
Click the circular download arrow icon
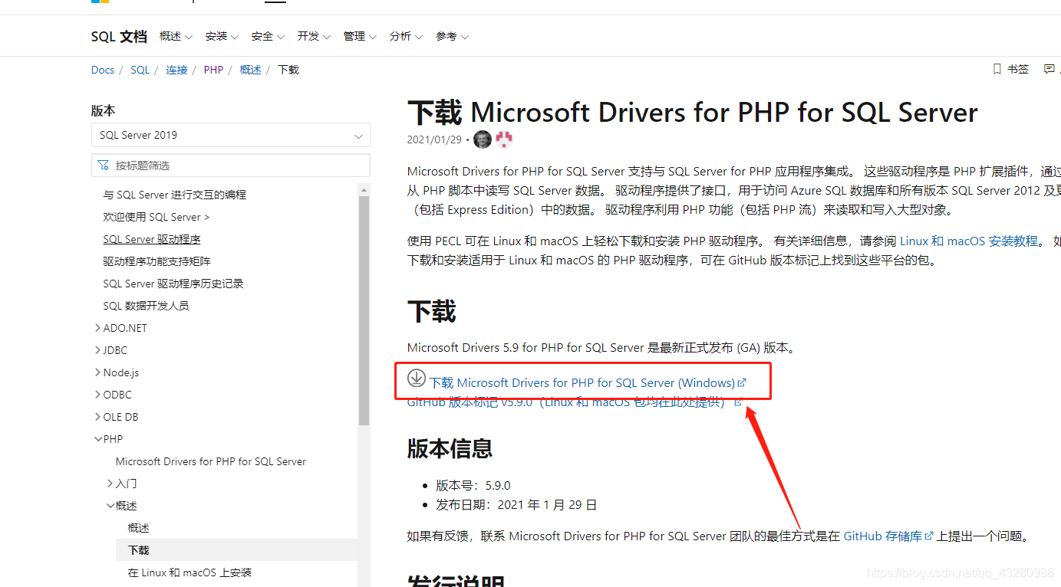(416, 378)
